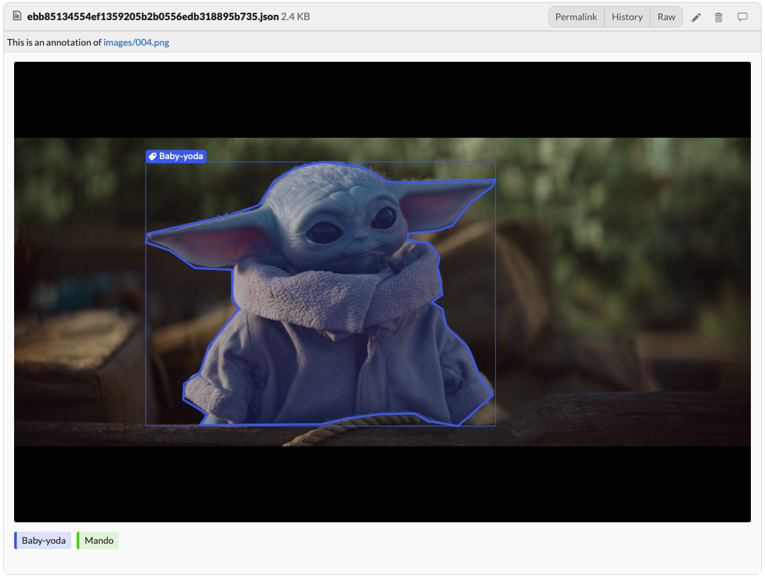Select the Baby-yoda annotation tag on image
Screen dimensions: 765x578
point(176,156)
